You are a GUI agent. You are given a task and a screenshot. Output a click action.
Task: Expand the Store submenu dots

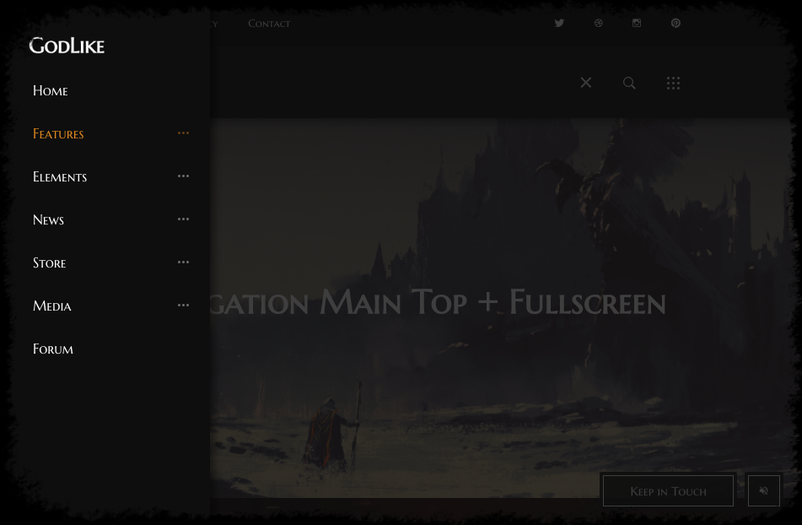pyautogui.click(x=183, y=262)
